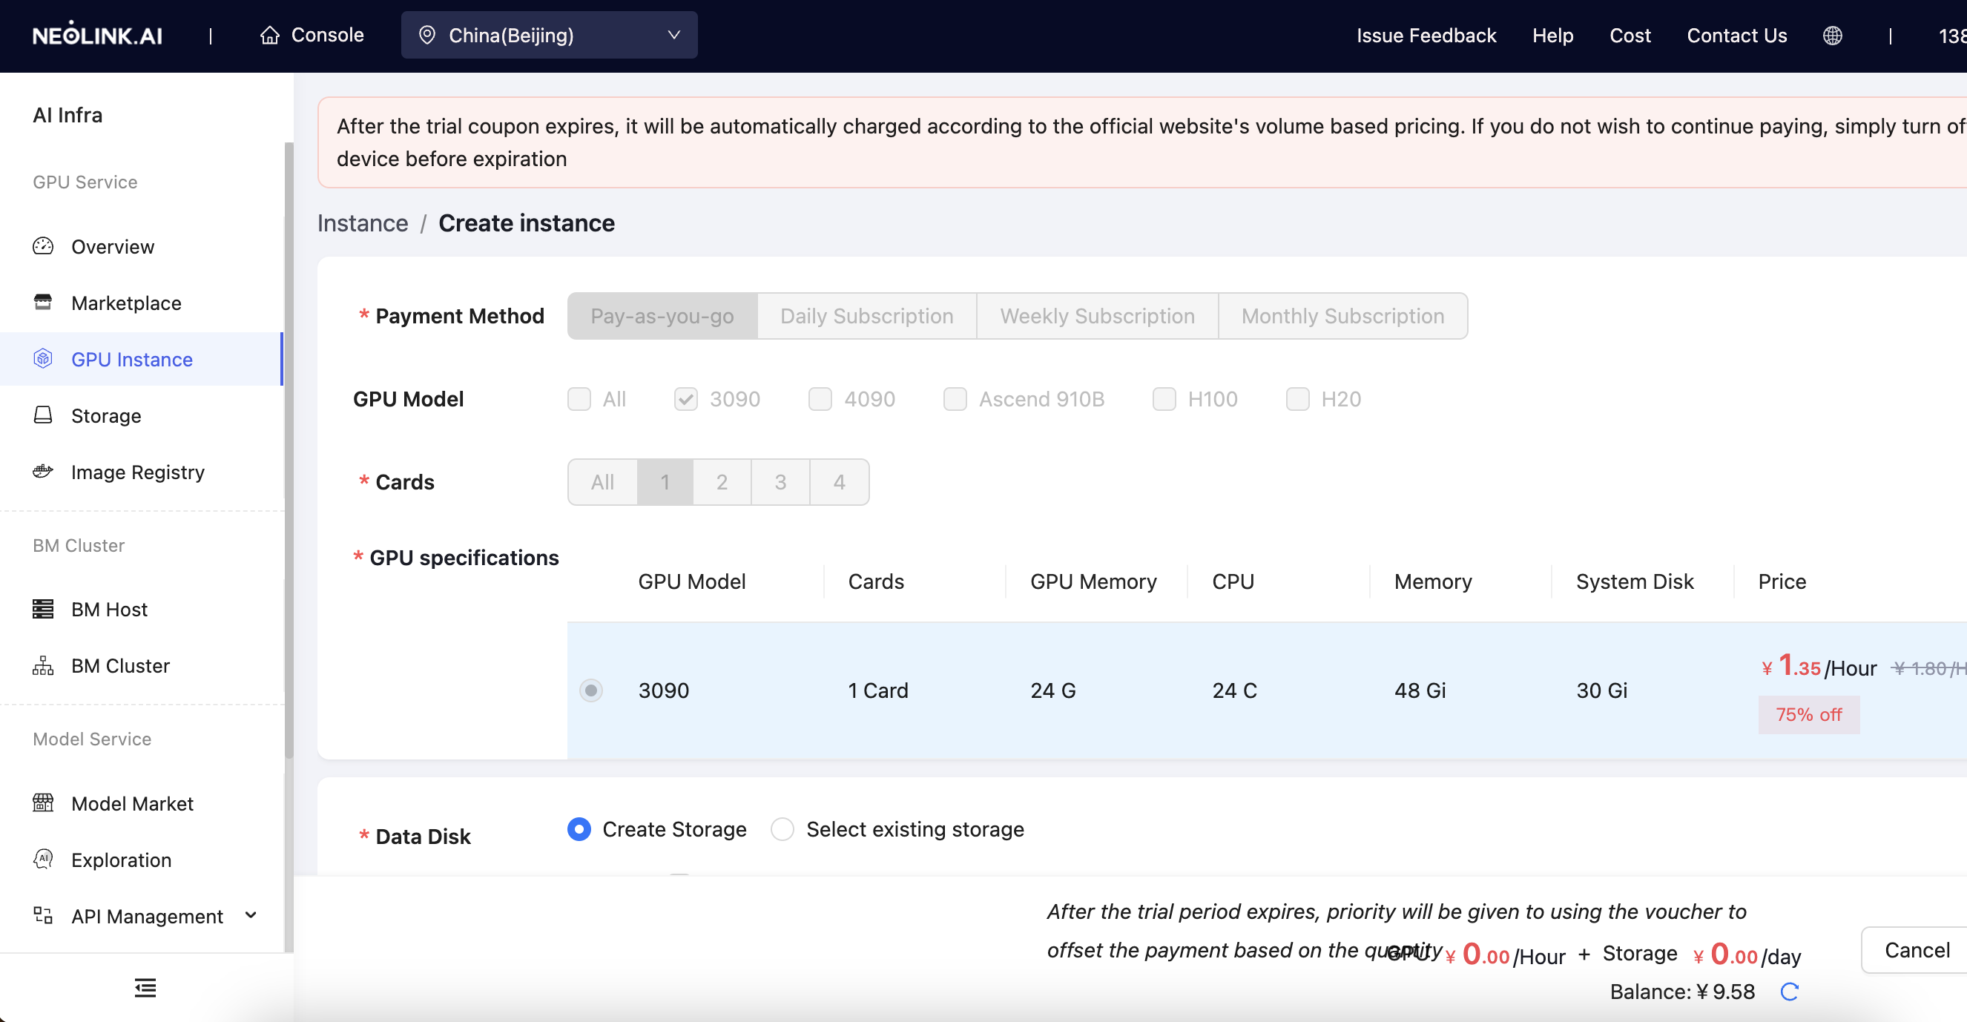Click the Console home icon
This screenshot has width=1967, height=1022.
tap(269, 35)
